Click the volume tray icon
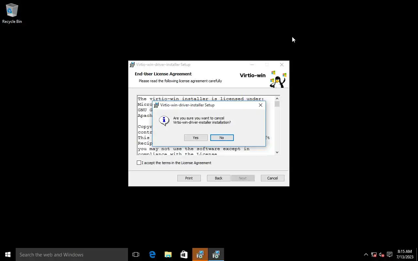Image resolution: width=418 pixels, height=261 pixels. tap(382, 254)
